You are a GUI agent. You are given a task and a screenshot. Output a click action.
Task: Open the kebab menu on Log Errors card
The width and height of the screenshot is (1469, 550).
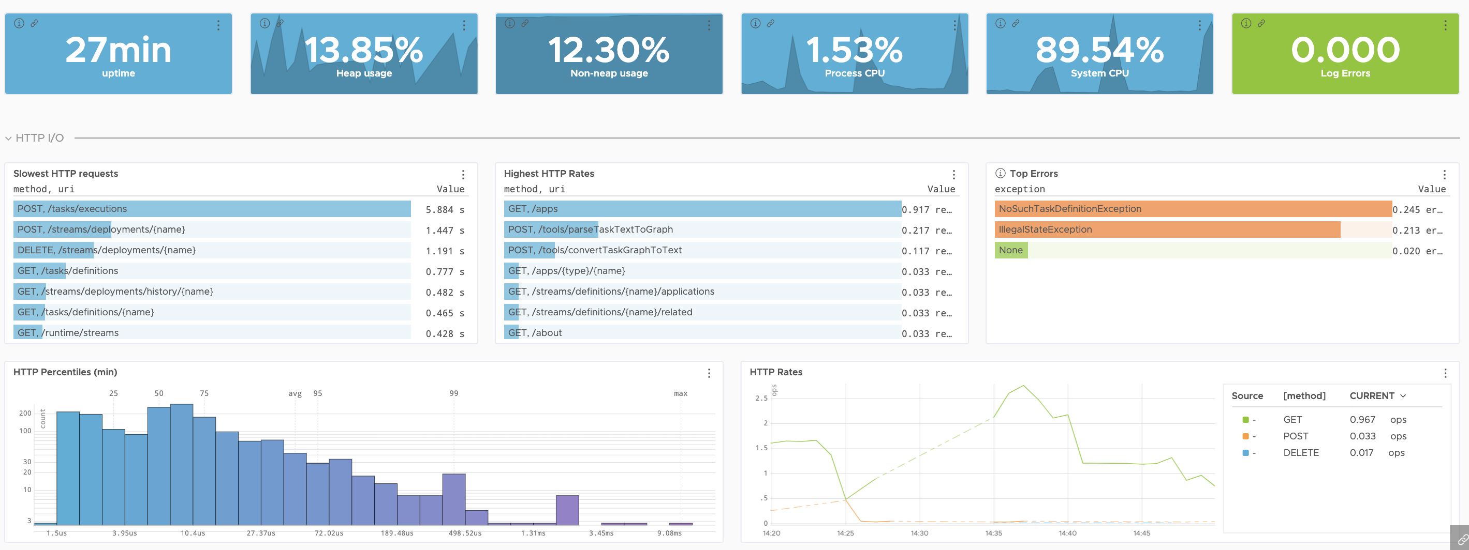[1445, 25]
